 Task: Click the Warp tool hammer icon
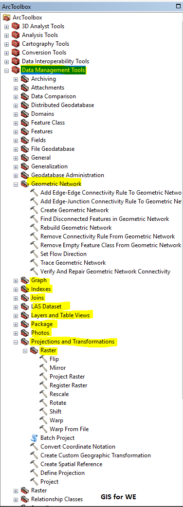44,420
